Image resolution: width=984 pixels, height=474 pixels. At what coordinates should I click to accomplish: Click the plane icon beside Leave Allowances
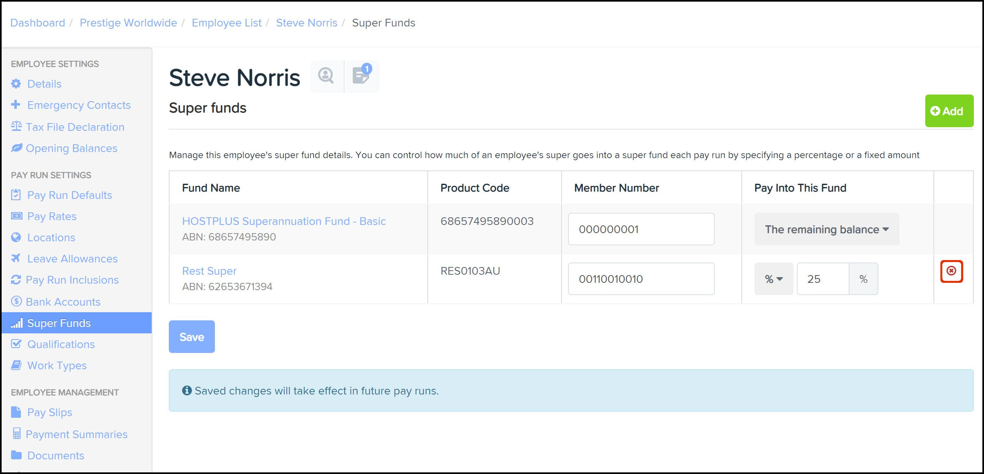coord(16,258)
